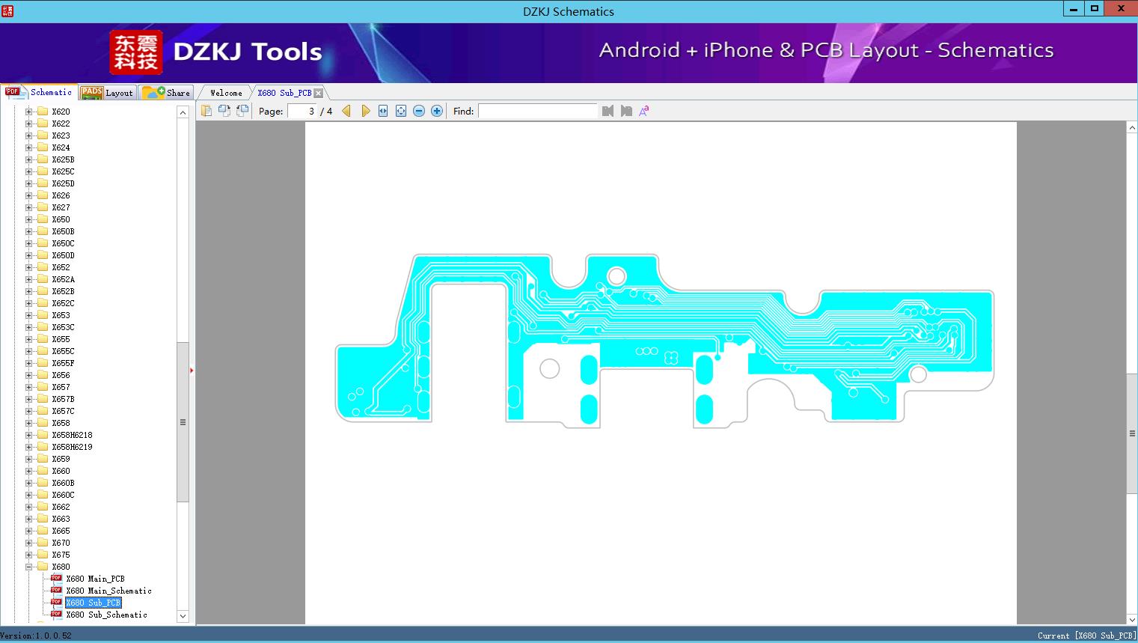Toggle match case for Find

pyautogui.click(x=643, y=111)
